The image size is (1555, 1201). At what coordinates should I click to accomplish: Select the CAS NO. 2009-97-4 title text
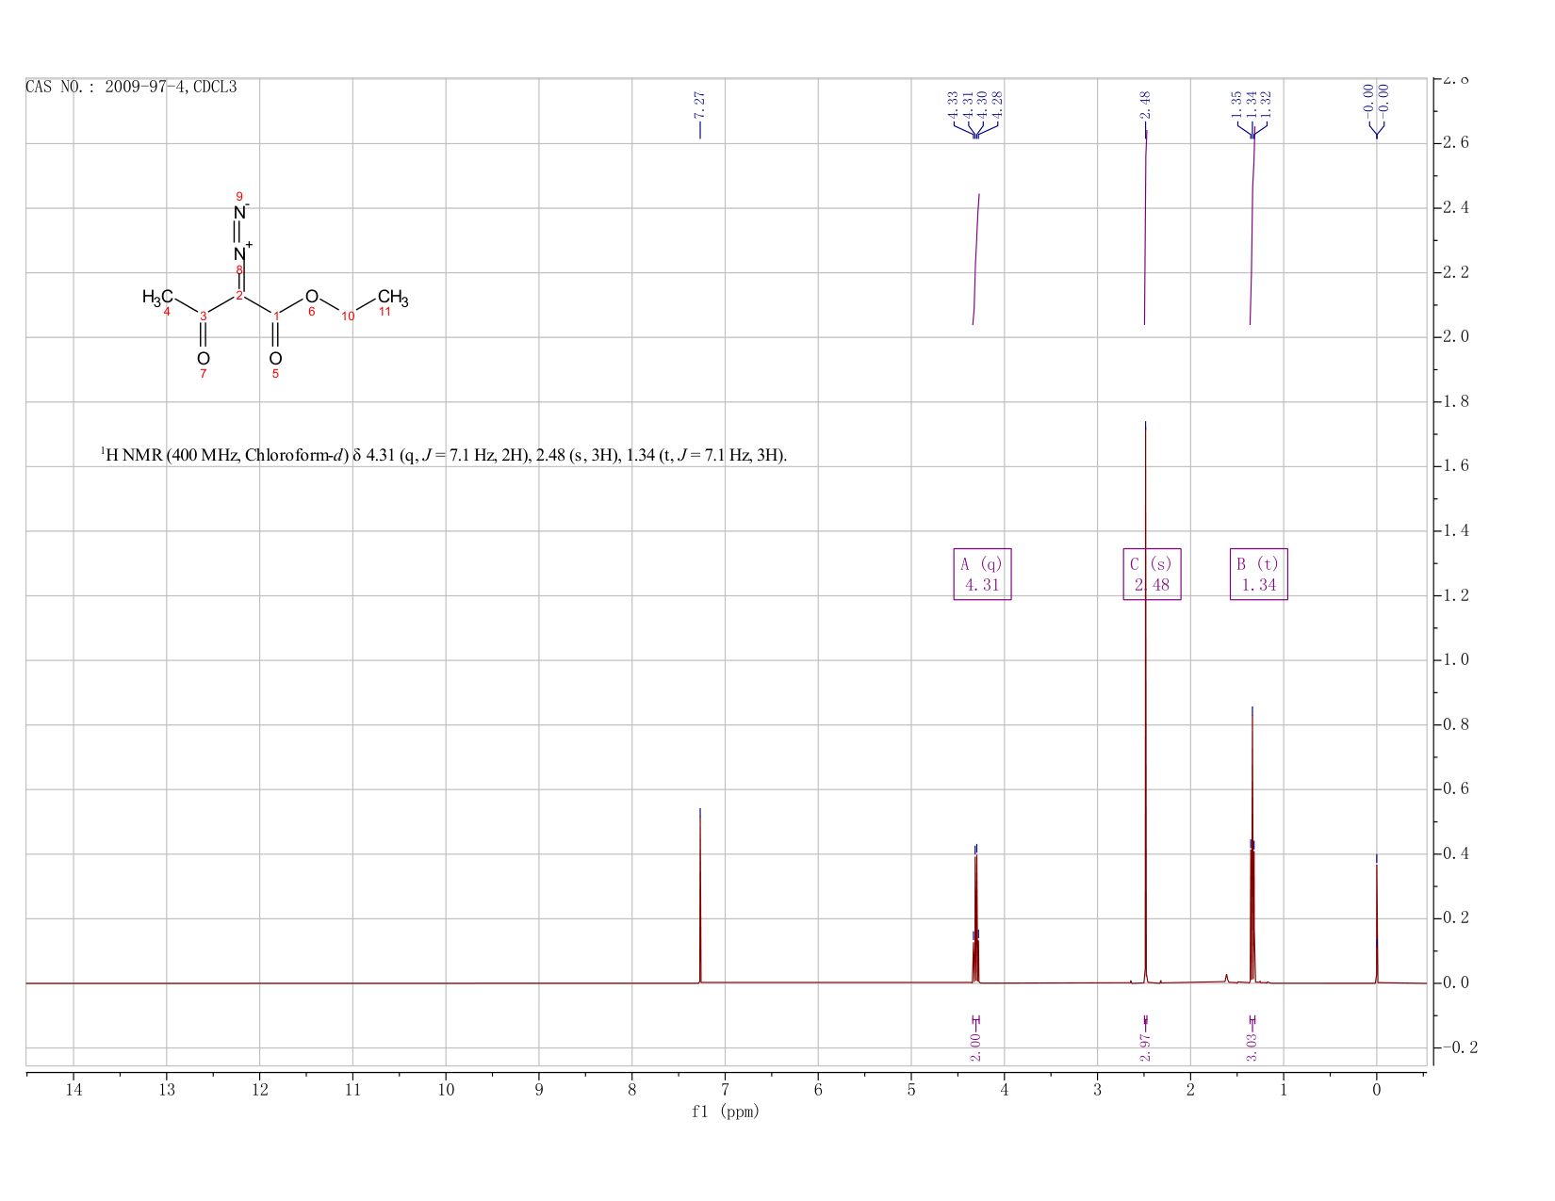click(131, 87)
